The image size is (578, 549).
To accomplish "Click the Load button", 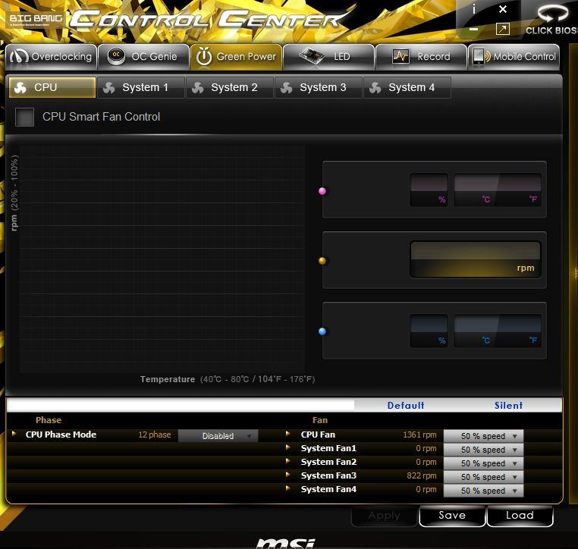I will (520, 516).
